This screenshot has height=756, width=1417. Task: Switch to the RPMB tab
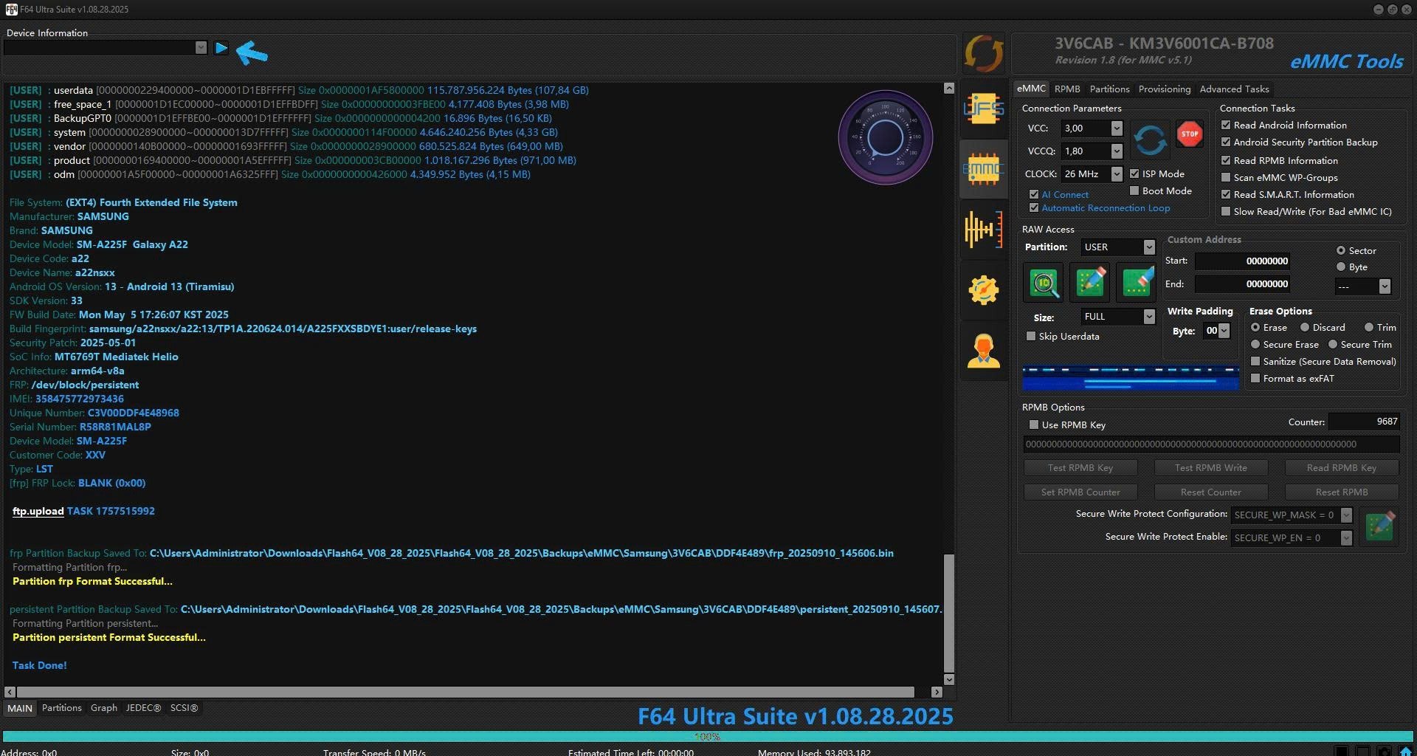[1067, 89]
